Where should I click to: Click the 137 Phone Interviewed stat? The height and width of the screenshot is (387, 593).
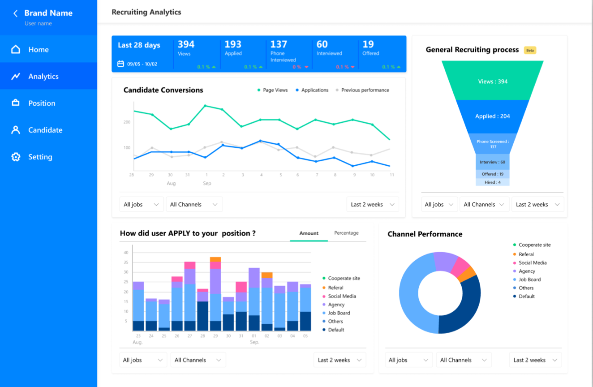283,51
